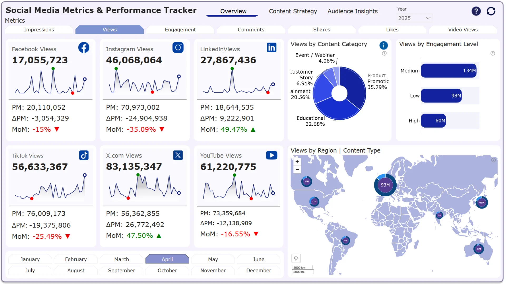The image size is (506, 284).
Task: Click the refresh dashboard icon
Action: [491, 11]
